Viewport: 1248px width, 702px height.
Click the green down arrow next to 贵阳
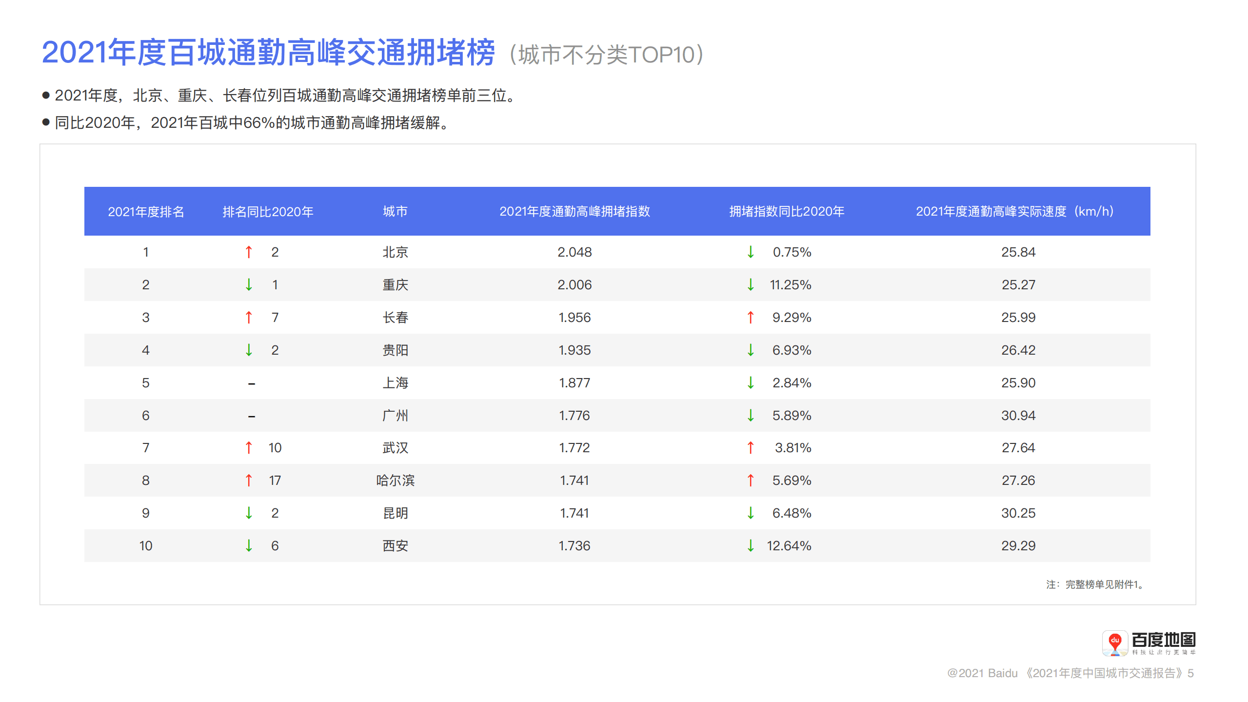click(249, 350)
